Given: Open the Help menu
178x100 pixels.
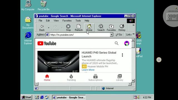Looking at the screenshot, I should point(87,21).
